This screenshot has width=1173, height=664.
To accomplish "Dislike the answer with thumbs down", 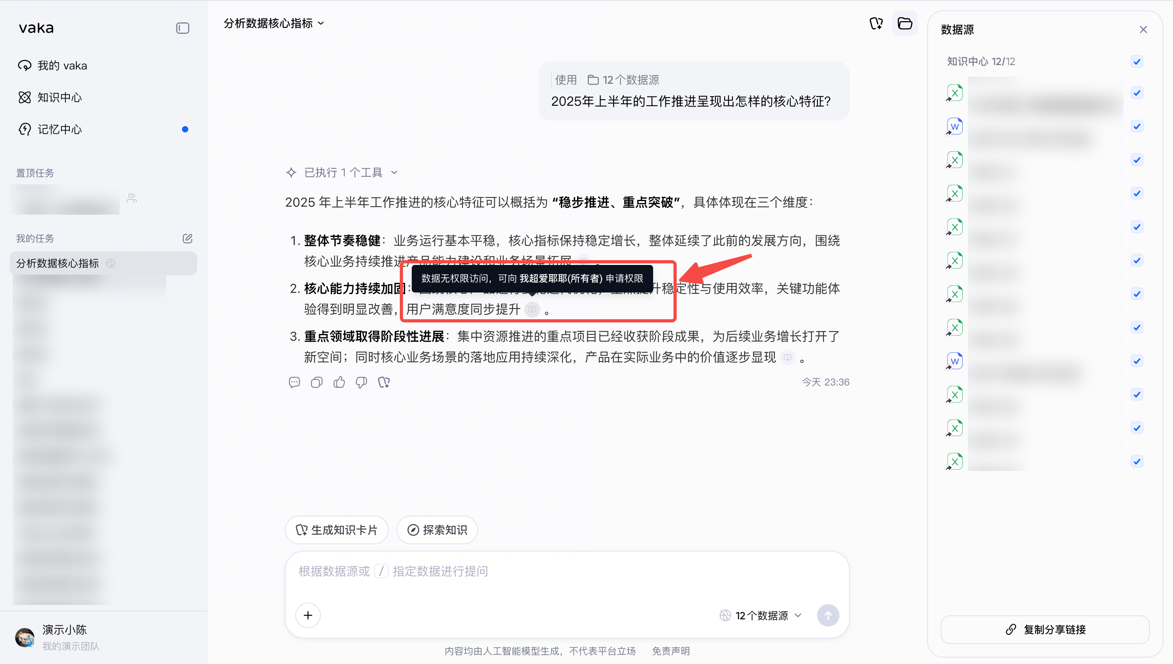I will click(361, 382).
